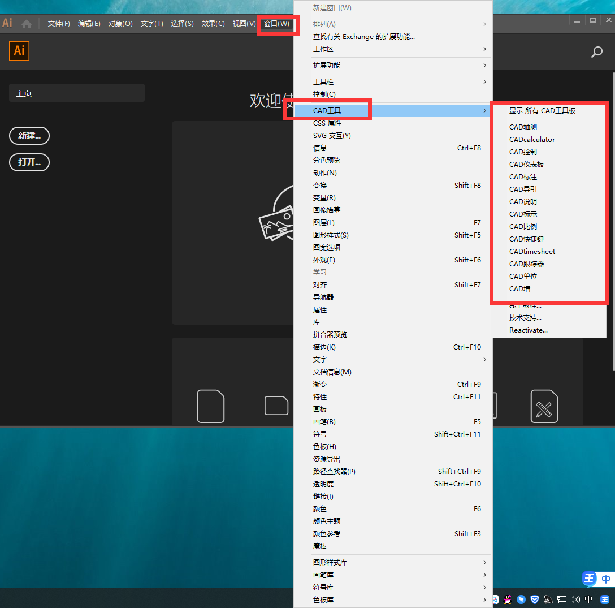This screenshot has width=615, height=608.
Task: Click the loudspeaker audio manager tray icon
Action: pyautogui.click(x=548, y=600)
